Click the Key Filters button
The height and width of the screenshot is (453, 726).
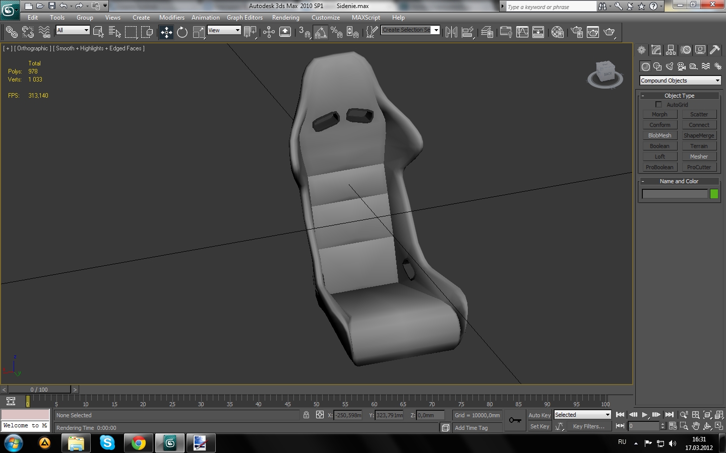coord(588,426)
